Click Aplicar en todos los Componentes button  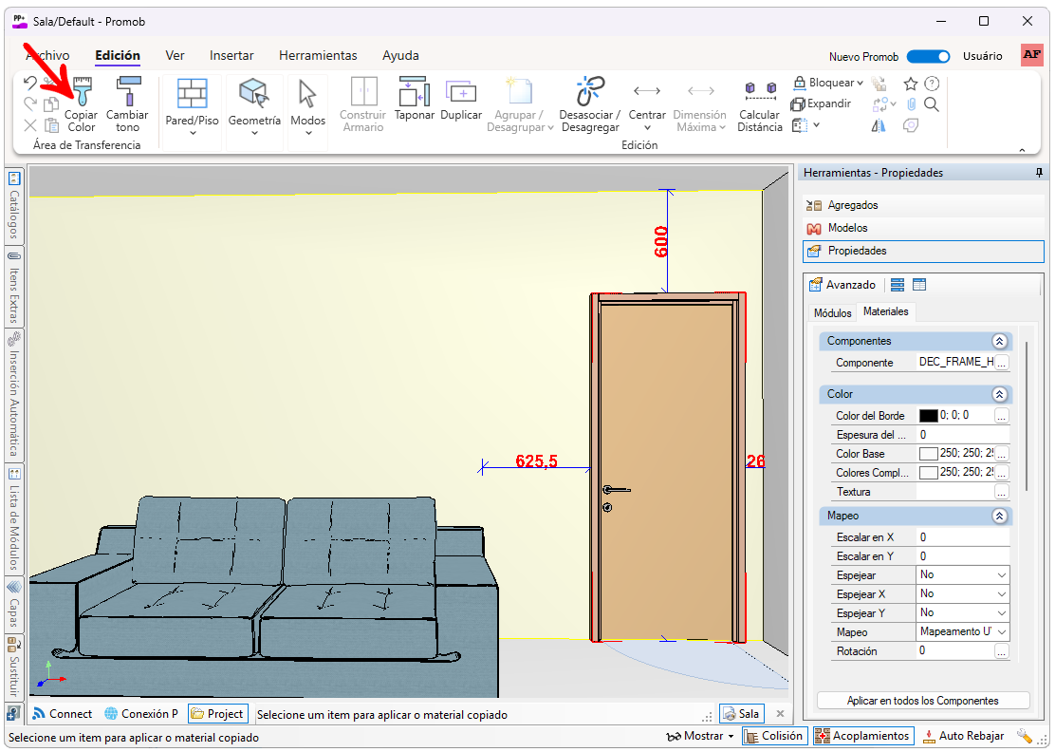pos(922,701)
